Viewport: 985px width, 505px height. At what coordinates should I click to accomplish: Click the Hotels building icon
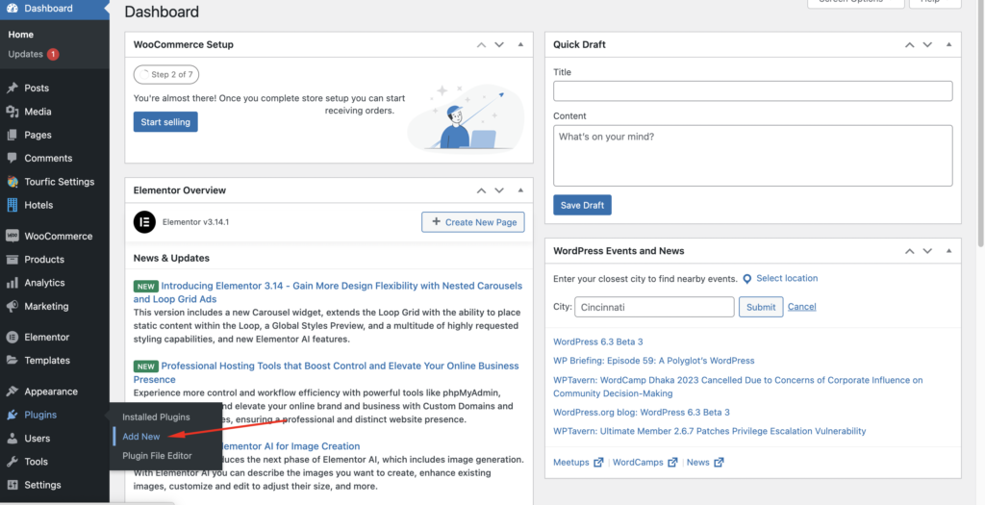(x=12, y=205)
